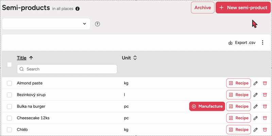Screen dimensions: 272x136
Task: Edit the Cheesecake 12ks semi-product
Action: (256, 118)
